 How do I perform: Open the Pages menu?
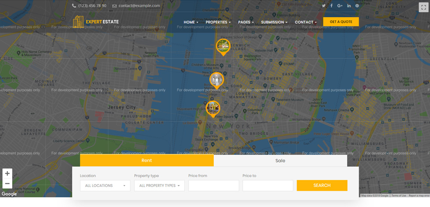tap(246, 22)
